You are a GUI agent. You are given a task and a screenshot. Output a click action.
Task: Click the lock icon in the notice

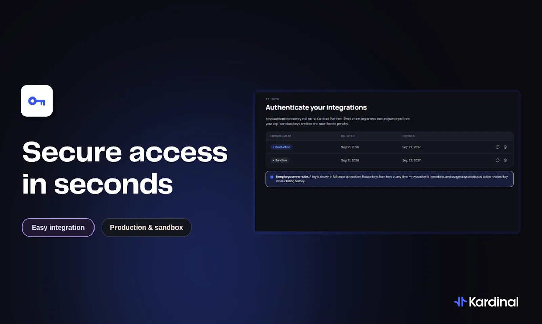point(272,177)
